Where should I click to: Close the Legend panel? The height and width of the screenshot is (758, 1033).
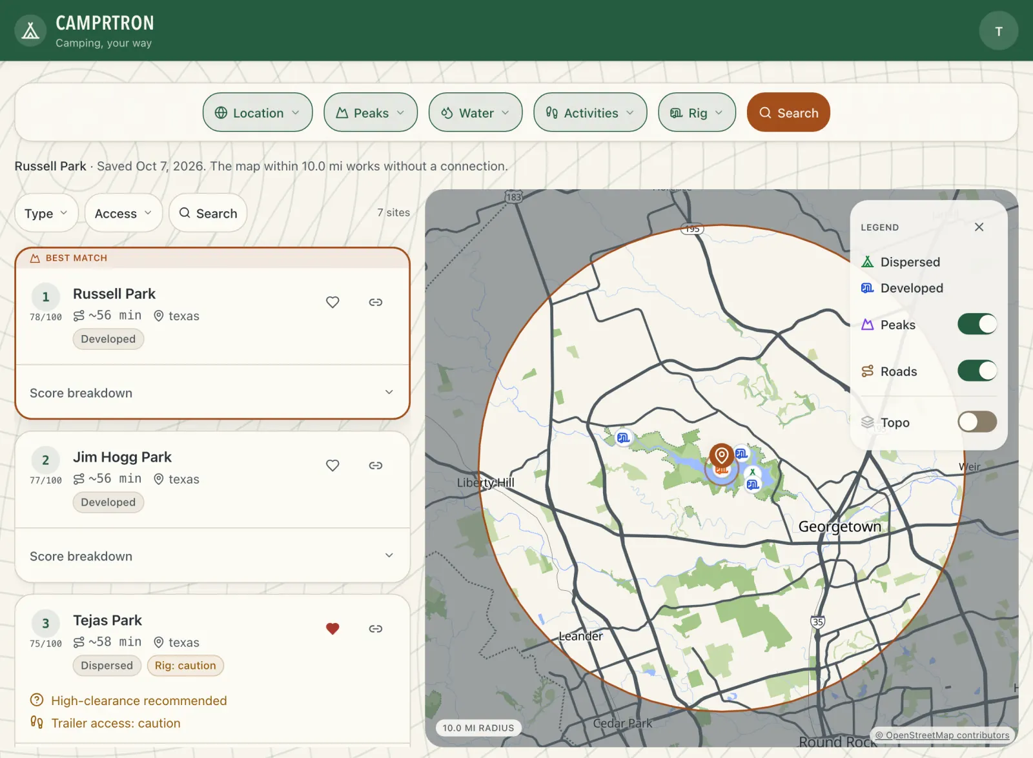[x=979, y=227]
